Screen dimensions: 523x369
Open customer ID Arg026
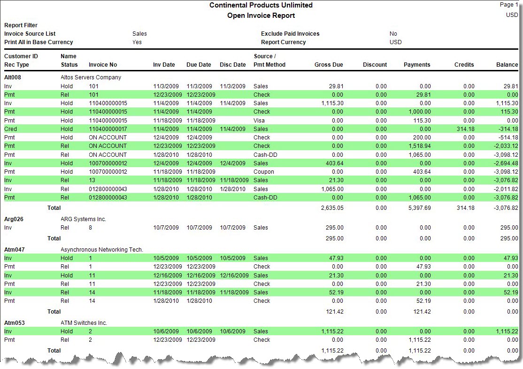tap(14, 219)
